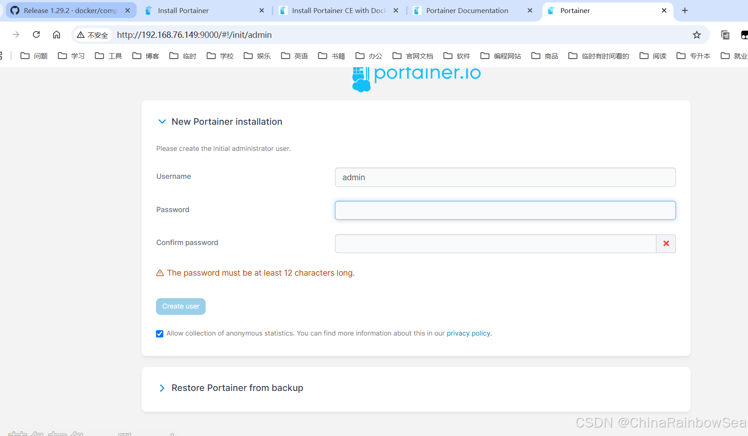Open the 学校 bookmark folder
The height and width of the screenshot is (436, 748).
(x=220, y=56)
